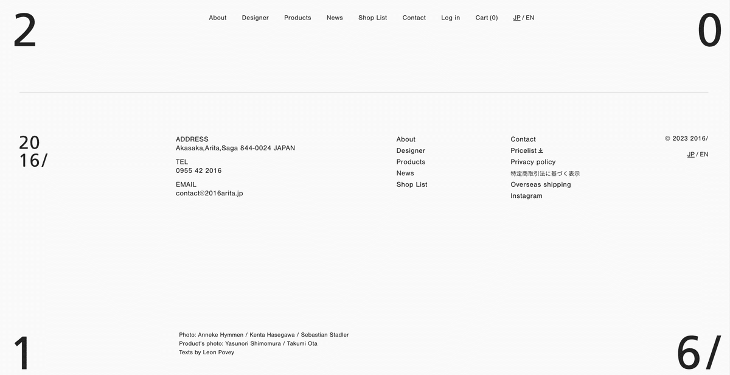Image resolution: width=730 pixels, height=375 pixels.
Task: Open News in the top navigation bar
Action: pos(335,18)
